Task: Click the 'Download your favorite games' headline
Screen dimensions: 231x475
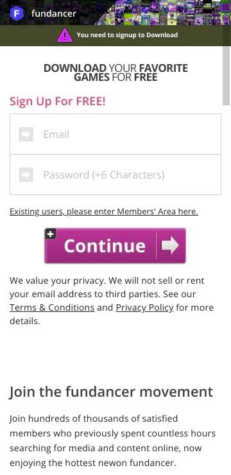Action: point(116,73)
